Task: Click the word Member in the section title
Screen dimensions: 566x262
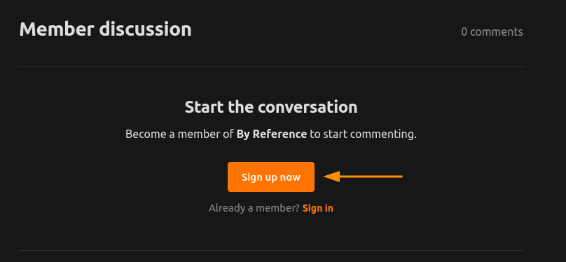Action: (x=57, y=29)
